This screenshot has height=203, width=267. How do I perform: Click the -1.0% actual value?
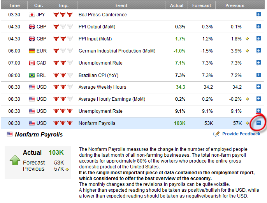(179, 51)
